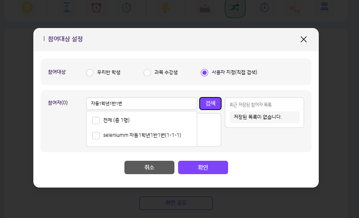Click the orange ladder game icon
This screenshot has height=218, width=359.
[x=295, y=7]
